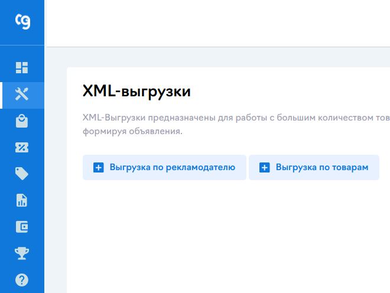
Task: Open the dashboard grid icon
Action: click(22, 67)
